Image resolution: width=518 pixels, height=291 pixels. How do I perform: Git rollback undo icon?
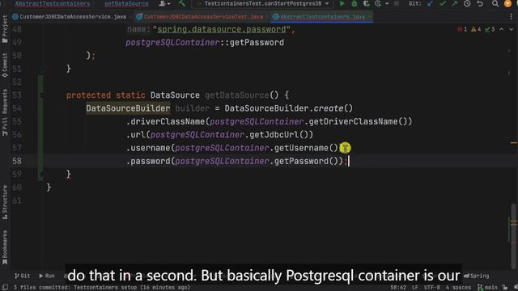click(480, 3)
